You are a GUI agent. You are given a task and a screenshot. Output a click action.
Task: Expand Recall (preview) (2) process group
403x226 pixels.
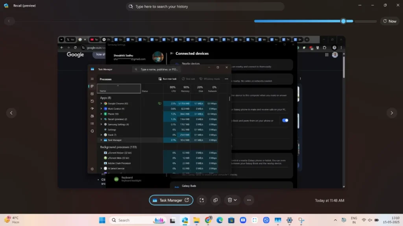click(101, 119)
